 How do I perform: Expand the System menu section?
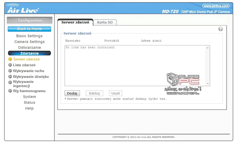[x=30, y=97]
